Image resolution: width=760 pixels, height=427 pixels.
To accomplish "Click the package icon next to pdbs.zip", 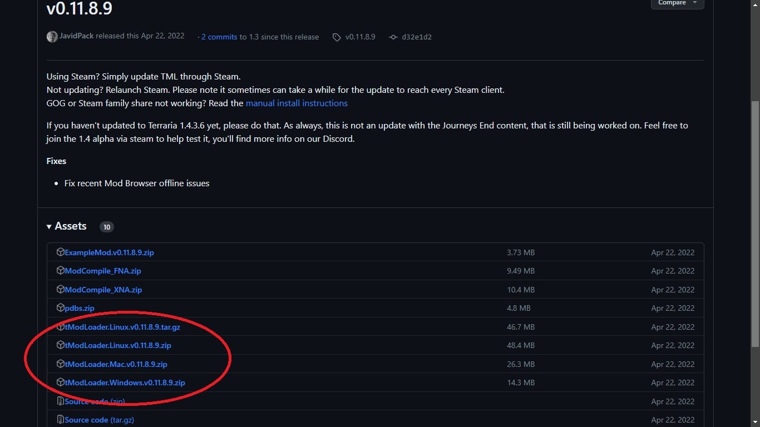I will tap(61, 308).
